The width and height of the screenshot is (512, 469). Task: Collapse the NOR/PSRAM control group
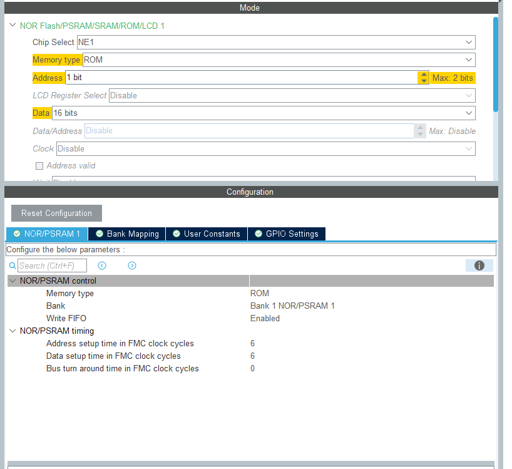[x=13, y=281]
